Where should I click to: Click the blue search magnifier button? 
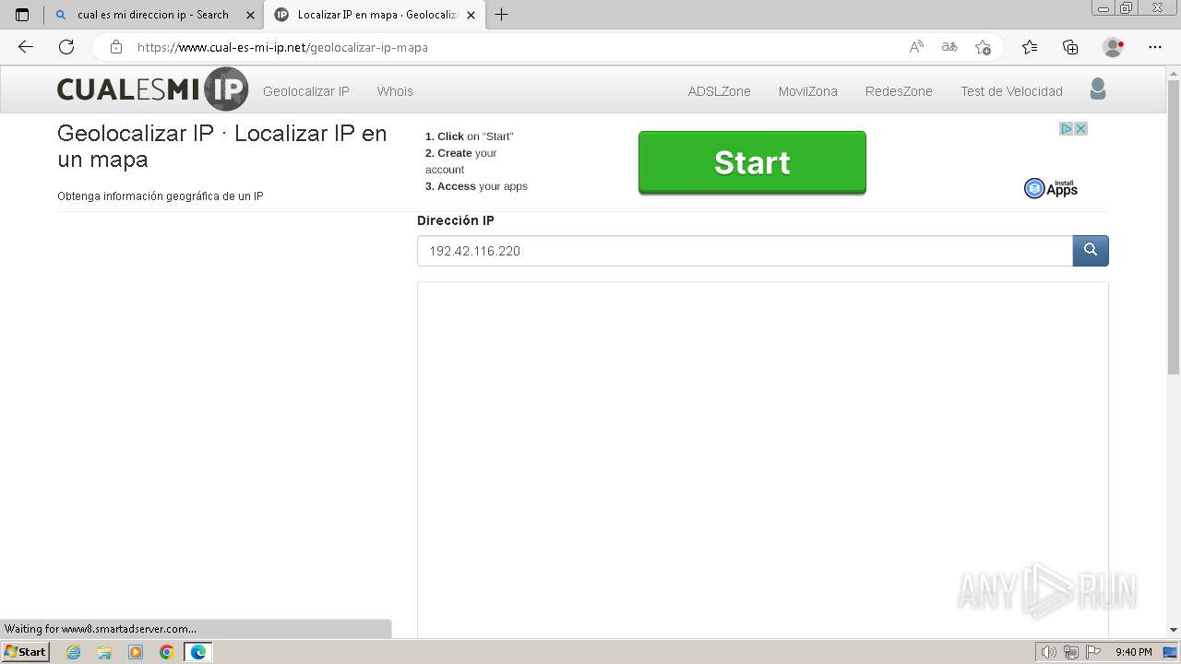click(1091, 251)
